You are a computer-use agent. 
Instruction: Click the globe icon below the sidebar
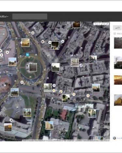[x=114, y=138]
